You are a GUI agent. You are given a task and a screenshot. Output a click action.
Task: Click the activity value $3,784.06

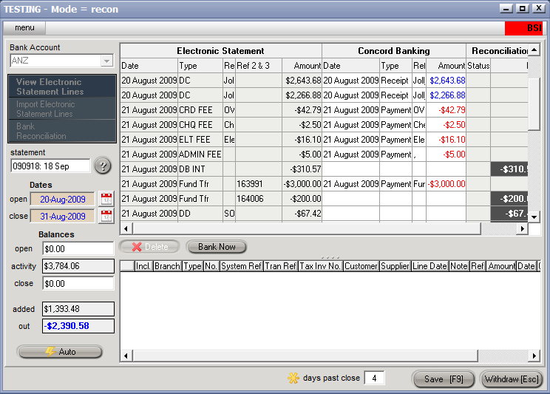pyautogui.click(x=78, y=266)
